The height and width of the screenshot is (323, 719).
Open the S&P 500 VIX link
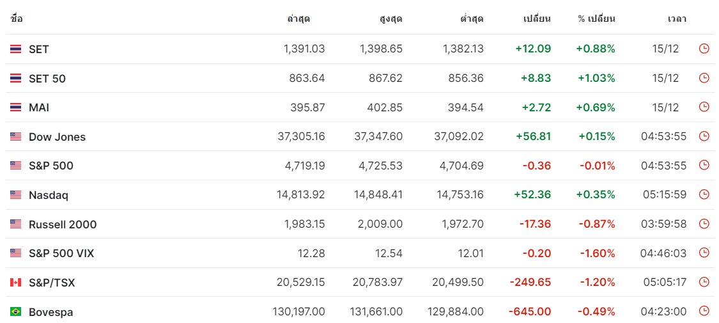61,253
